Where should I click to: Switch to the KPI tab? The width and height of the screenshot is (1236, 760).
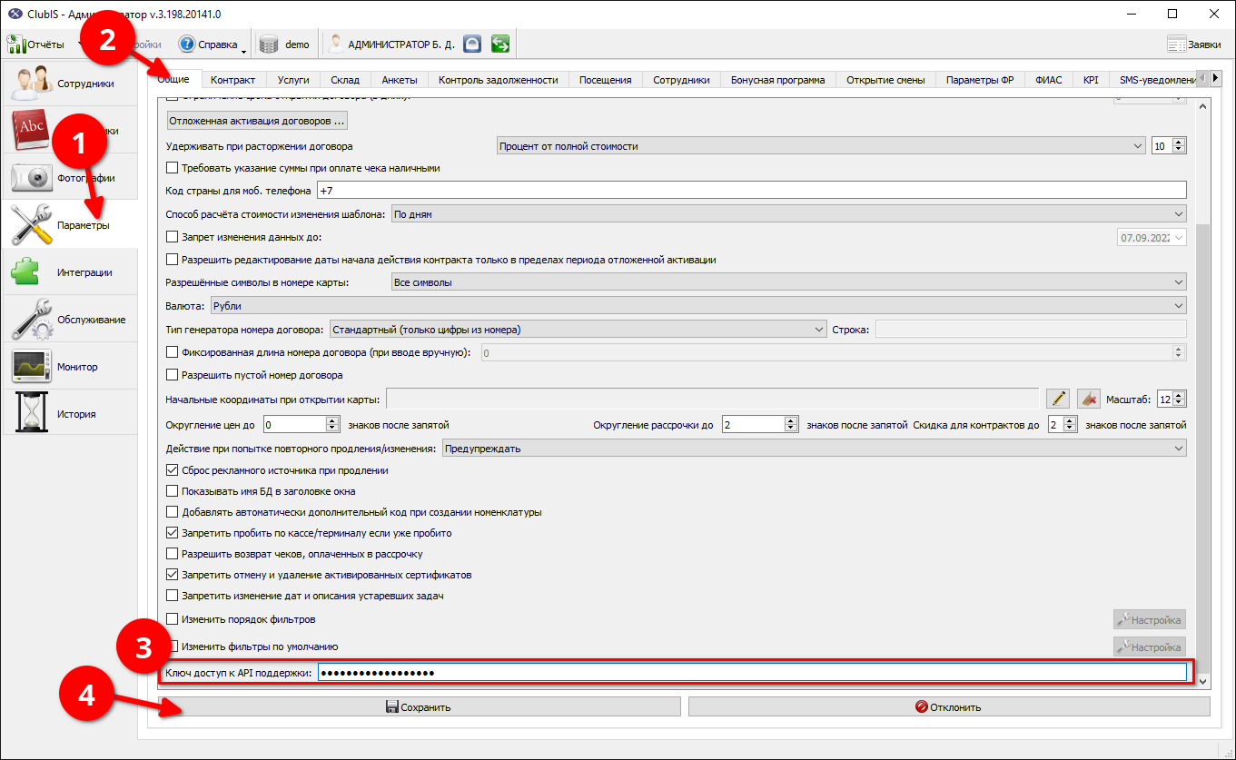(1091, 80)
